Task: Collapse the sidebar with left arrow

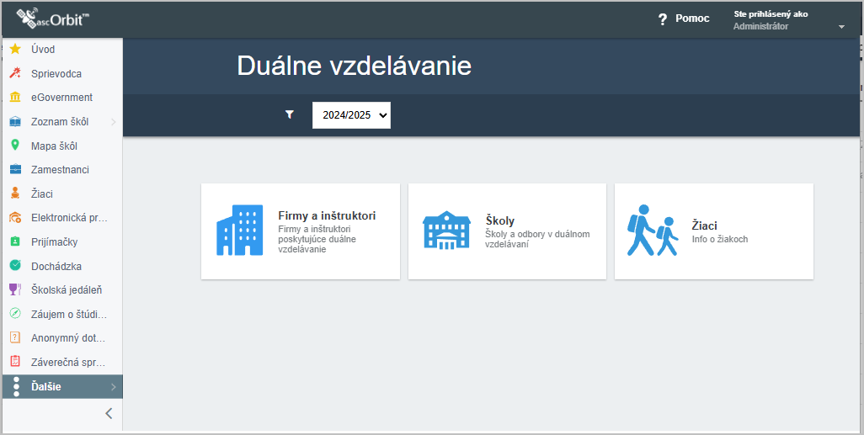Action: [x=109, y=413]
